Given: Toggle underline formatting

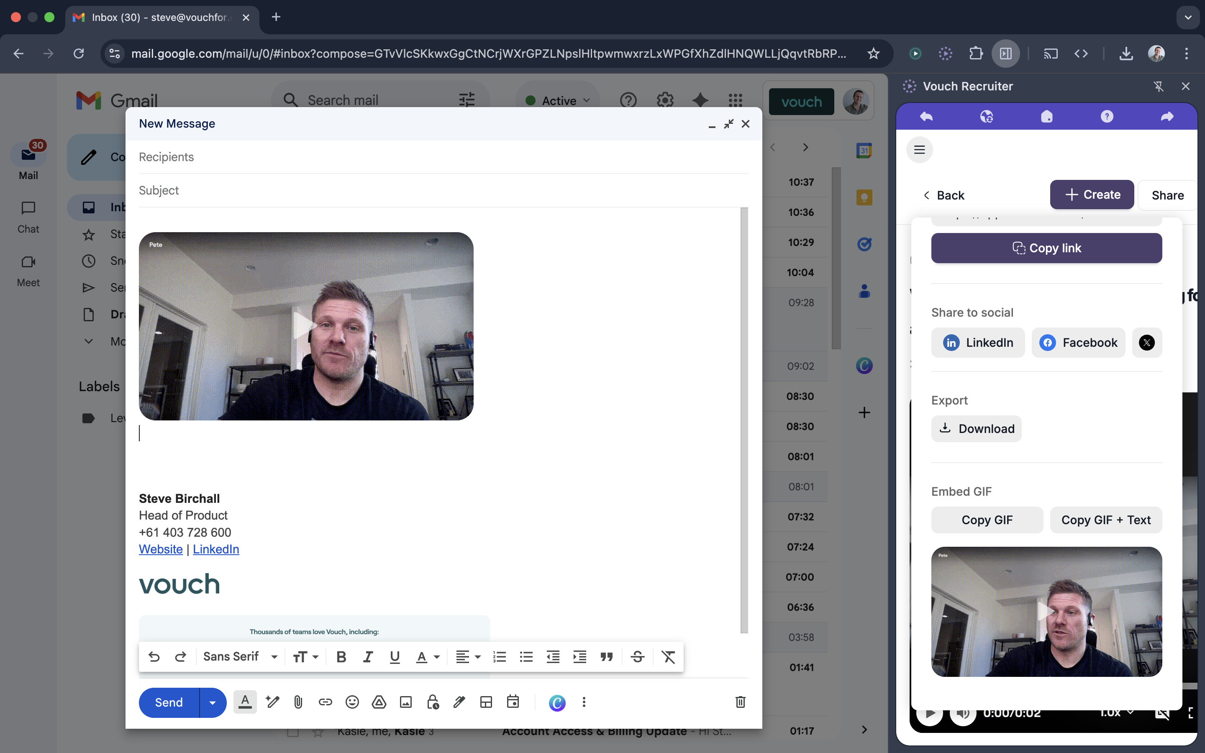Looking at the screenshot, I should pyautogui.click(x=395, y=657).
